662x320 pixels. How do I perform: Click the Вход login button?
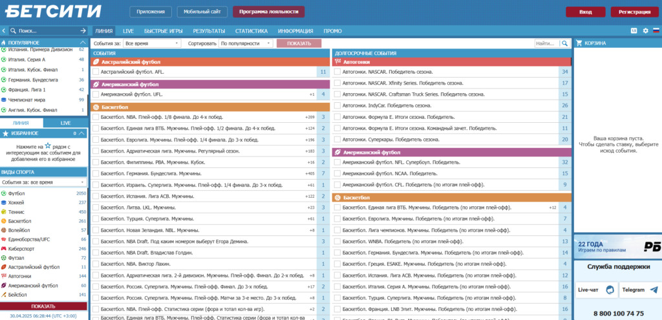coord(586,12)
